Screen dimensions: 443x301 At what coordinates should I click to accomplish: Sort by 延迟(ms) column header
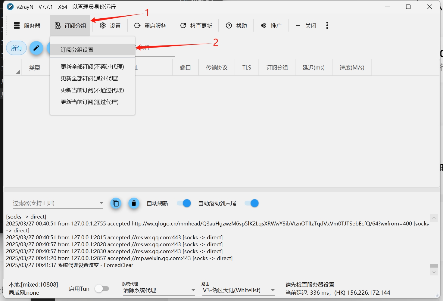tap(314, 68)
